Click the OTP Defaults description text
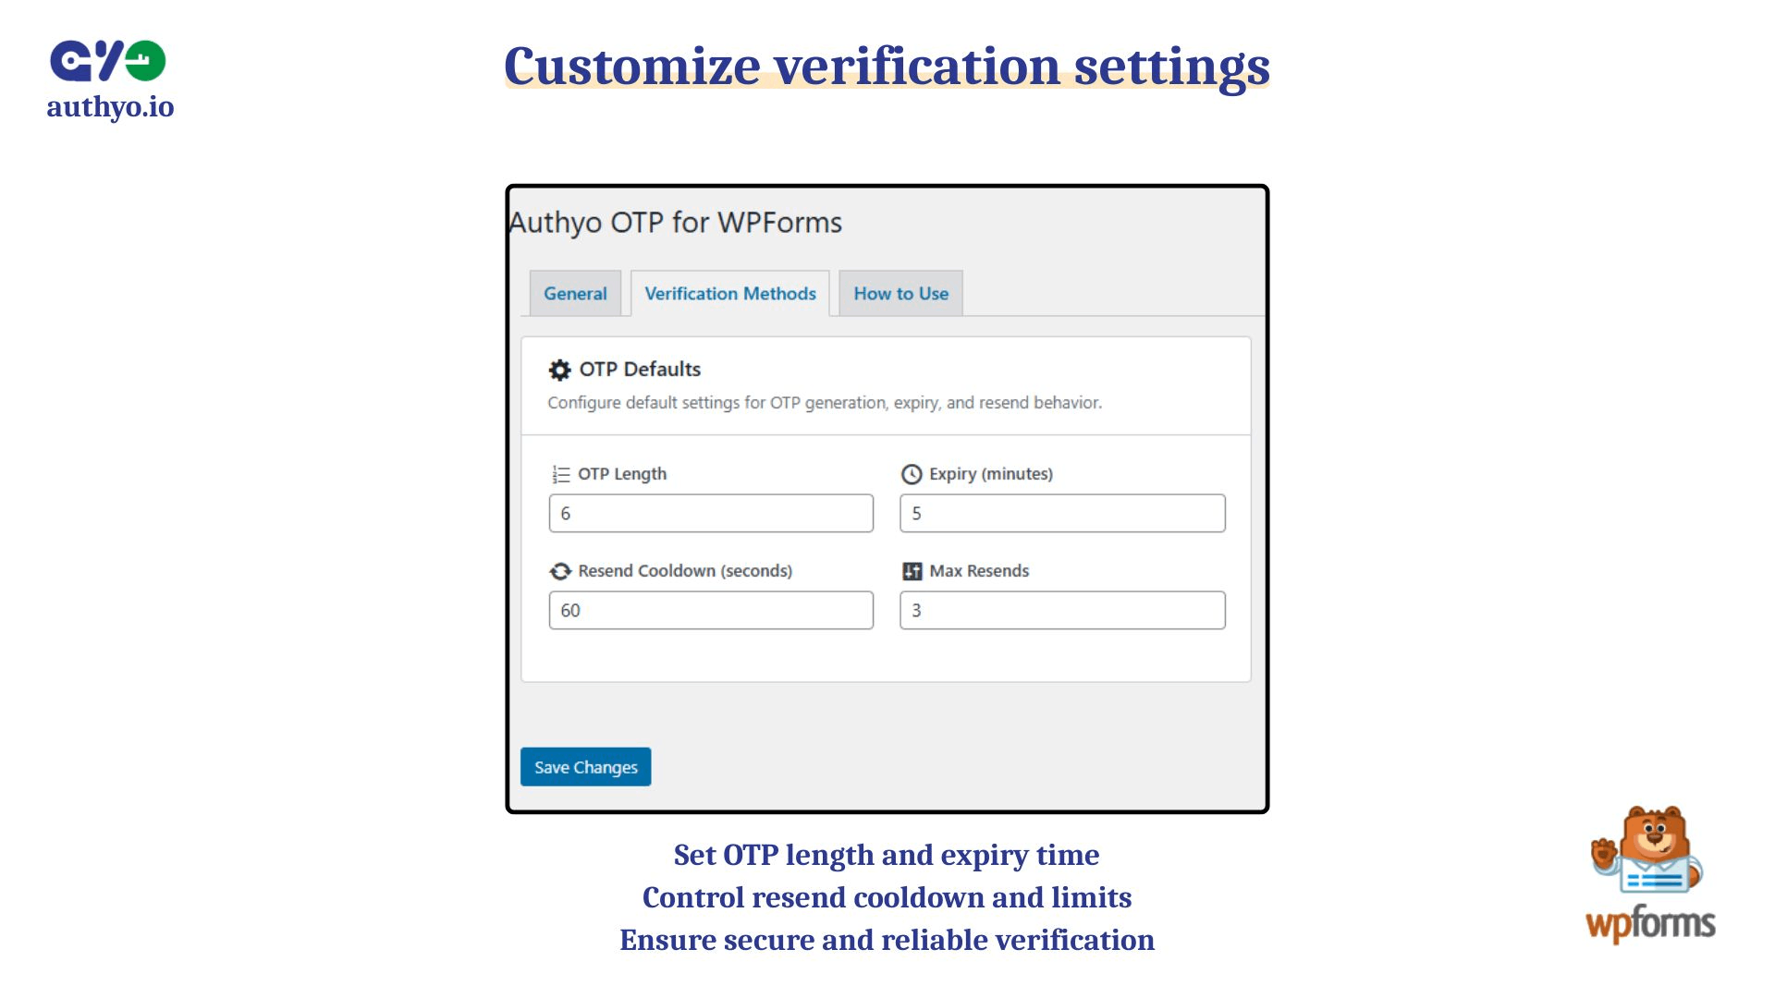1775x998 pixels. point(826,402)
